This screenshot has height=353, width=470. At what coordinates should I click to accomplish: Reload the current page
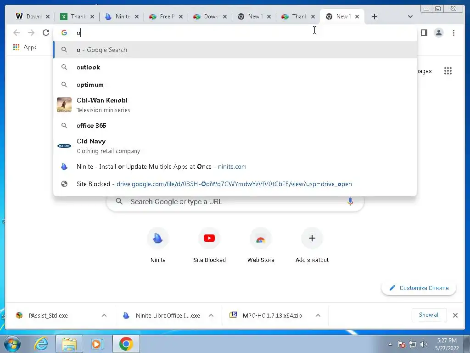[x=45, y=33]
